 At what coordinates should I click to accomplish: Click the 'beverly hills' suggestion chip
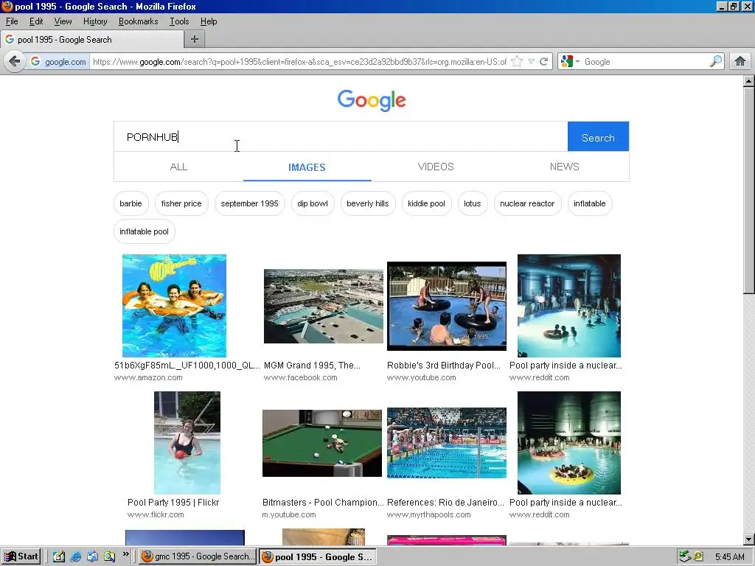[x=368, y=203]
